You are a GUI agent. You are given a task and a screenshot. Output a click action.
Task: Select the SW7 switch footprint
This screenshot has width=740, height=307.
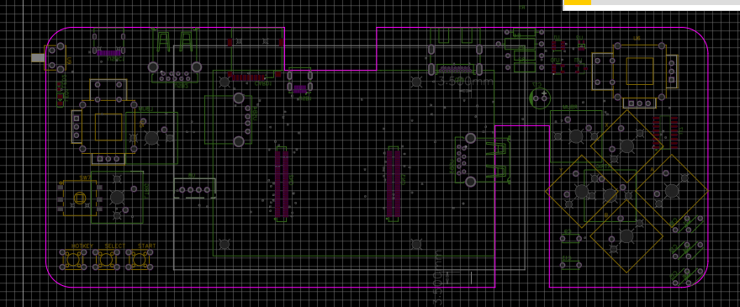coord(80,198)
